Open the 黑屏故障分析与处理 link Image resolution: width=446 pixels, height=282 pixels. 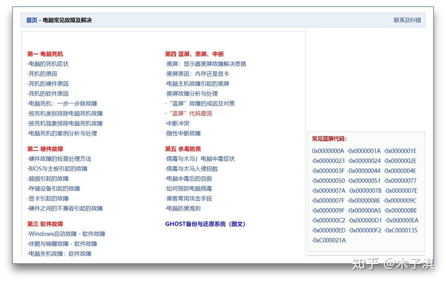click(192, 93)
